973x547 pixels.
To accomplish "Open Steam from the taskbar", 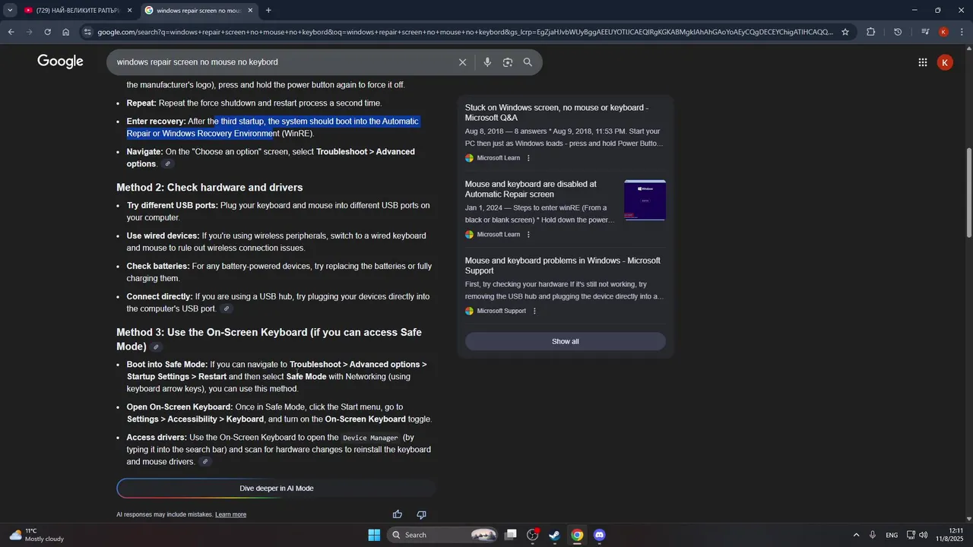I will click(x=555, y=535).
